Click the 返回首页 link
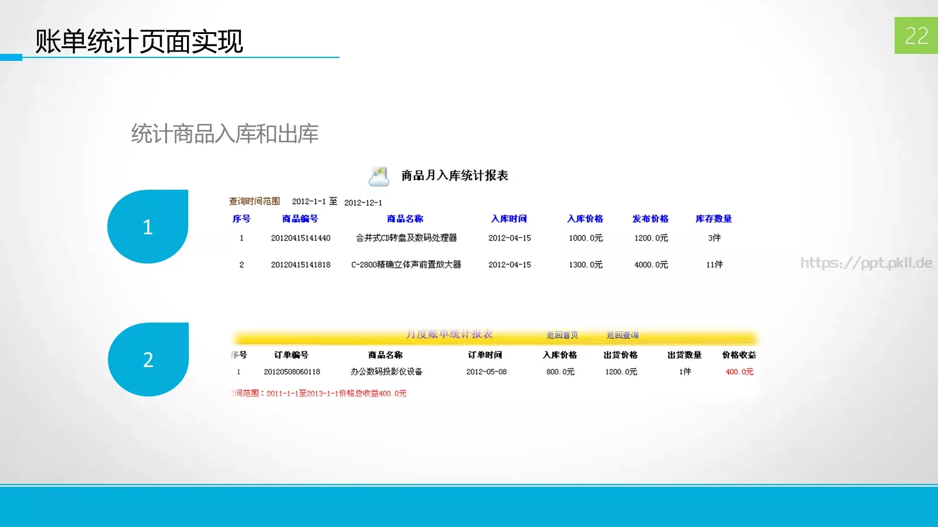Screen dimensions: 938x527 [562, 335]
